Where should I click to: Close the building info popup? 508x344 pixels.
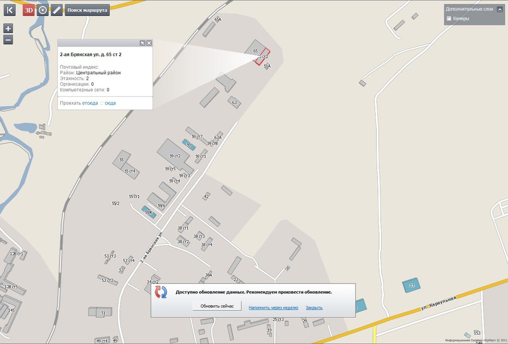[x=149, y=43]
